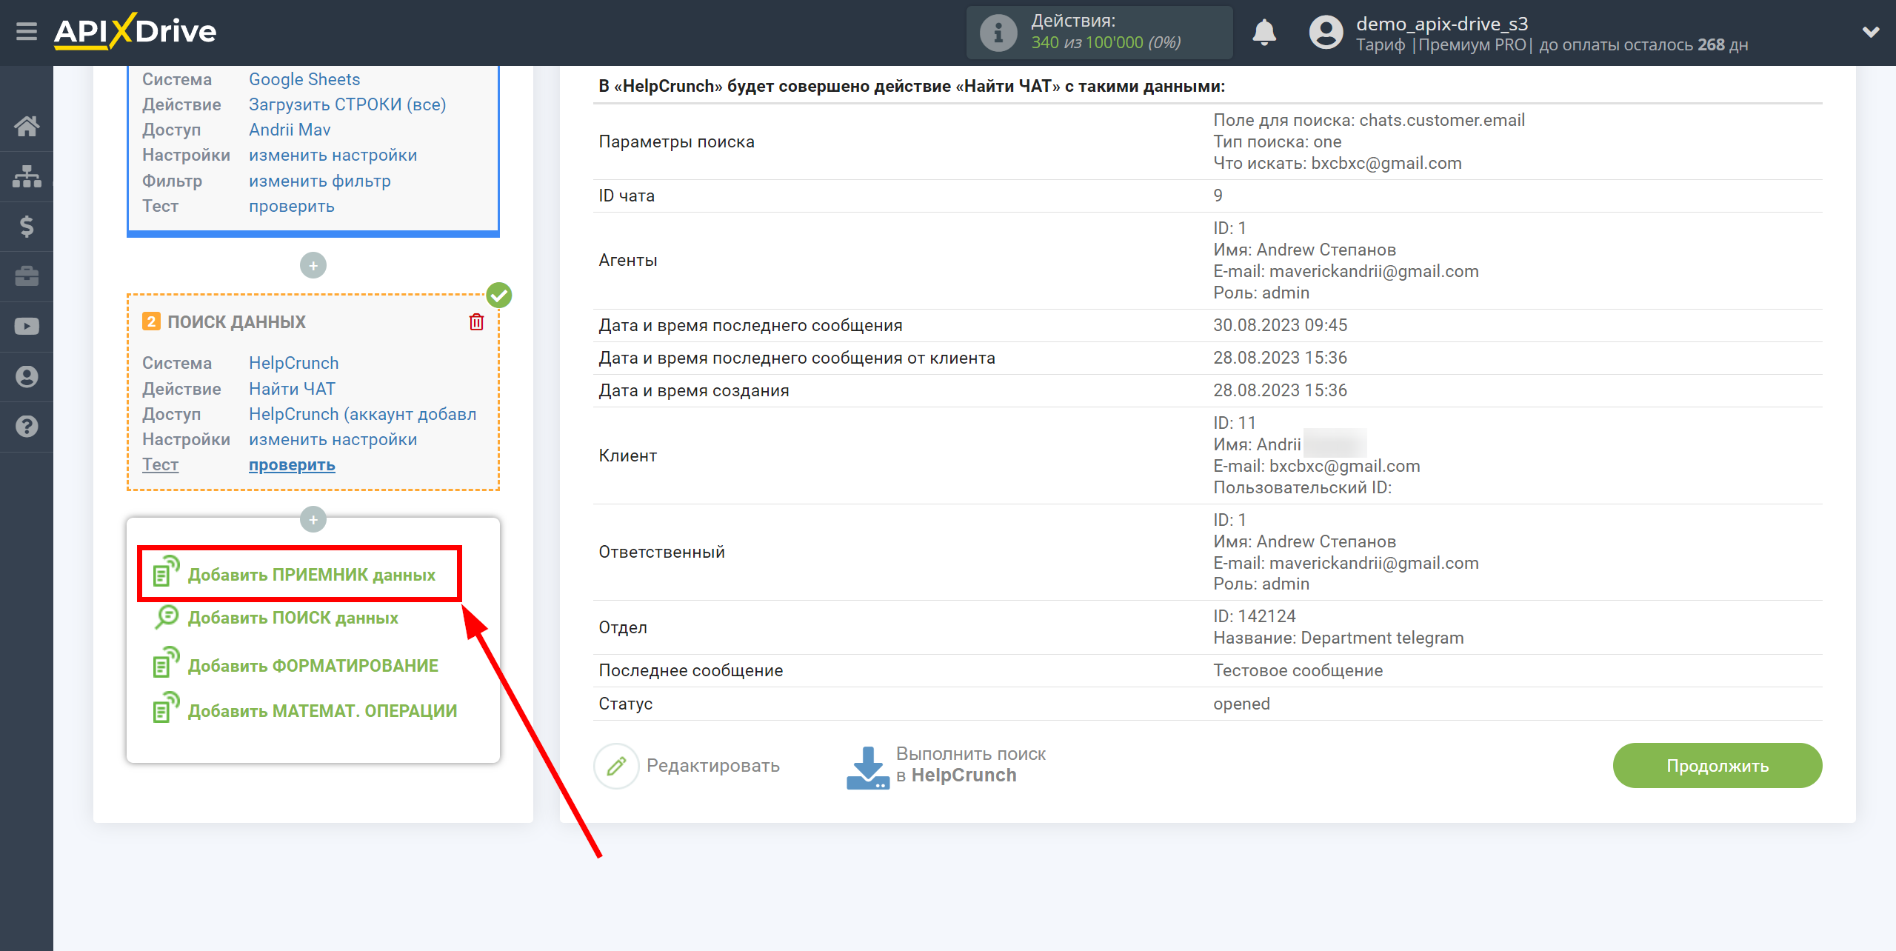This screenshot has width=1896, height=951.
Task: Click the Продолжить button
Action: [1718, 765]
